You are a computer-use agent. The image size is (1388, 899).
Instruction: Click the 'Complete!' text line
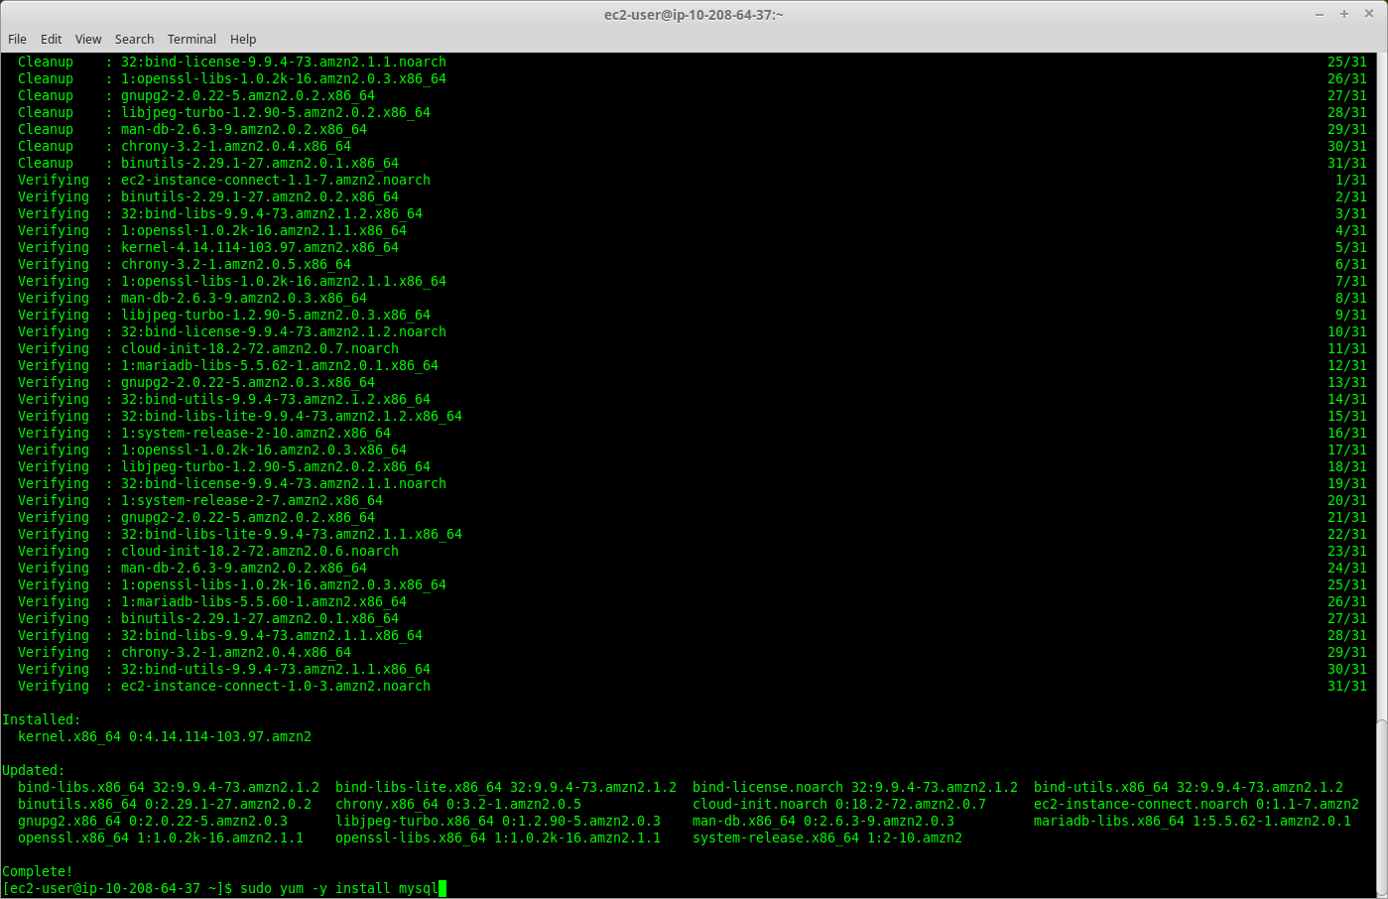pos(38,871)
